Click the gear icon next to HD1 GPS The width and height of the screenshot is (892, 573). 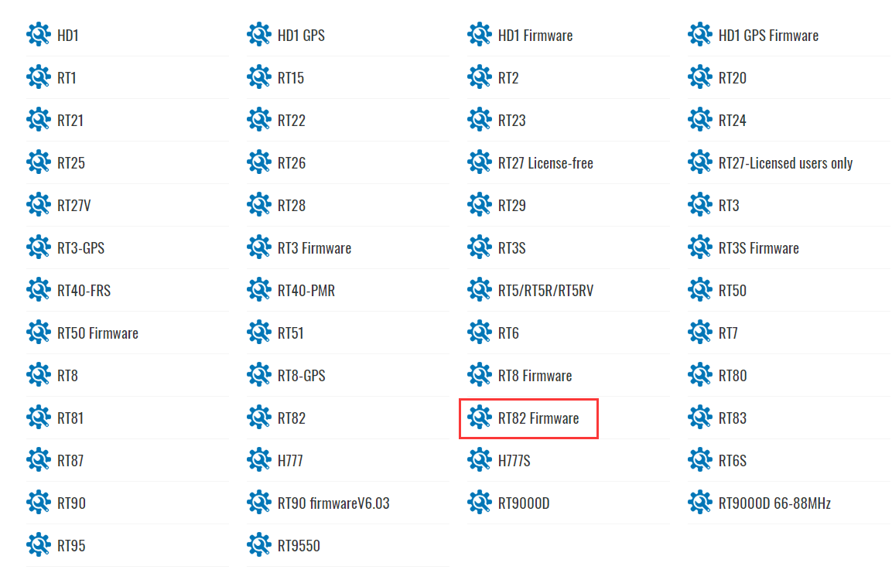point(259,35)
